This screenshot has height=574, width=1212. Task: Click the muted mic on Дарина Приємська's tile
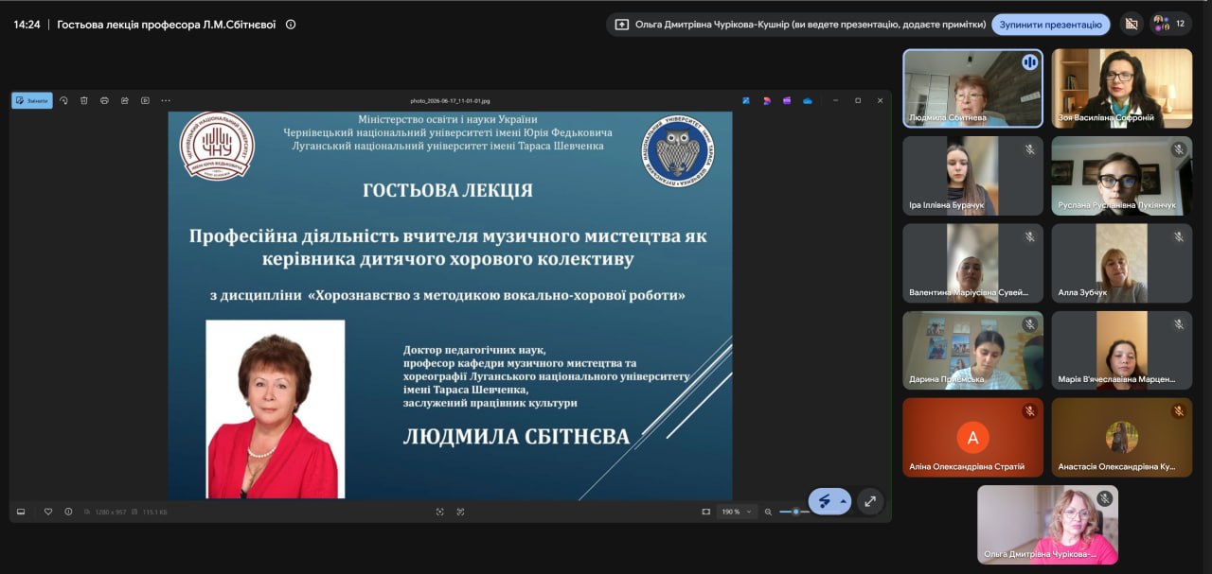(x=1029, y=324)
